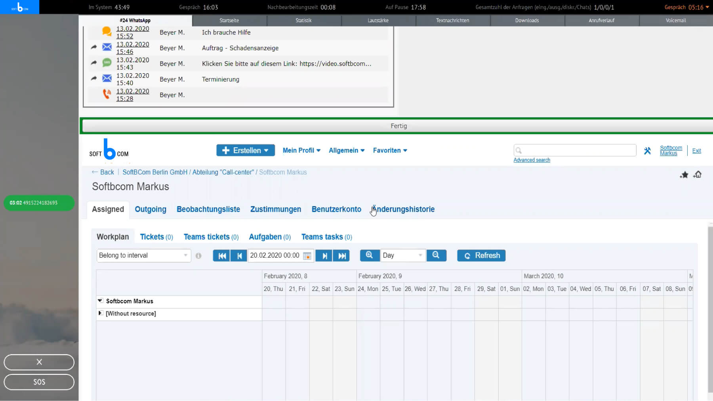713x401 pixels.
Task: Open the Teams tickets (0) tab
Action: (211, 237)
